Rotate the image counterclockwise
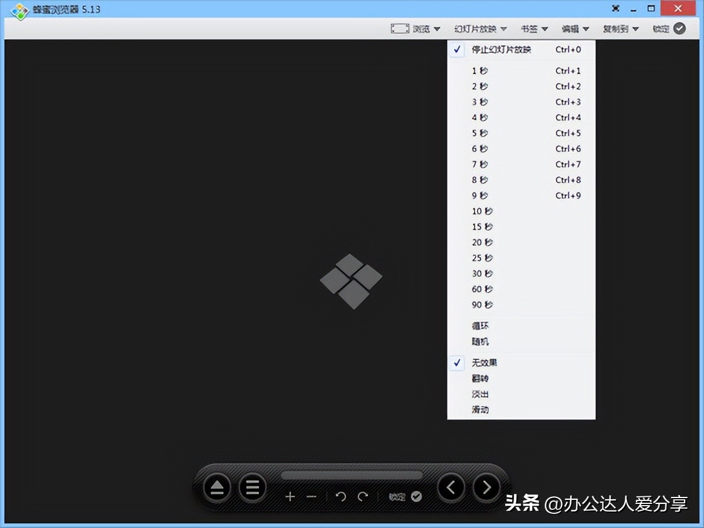 tap(341, 496)
